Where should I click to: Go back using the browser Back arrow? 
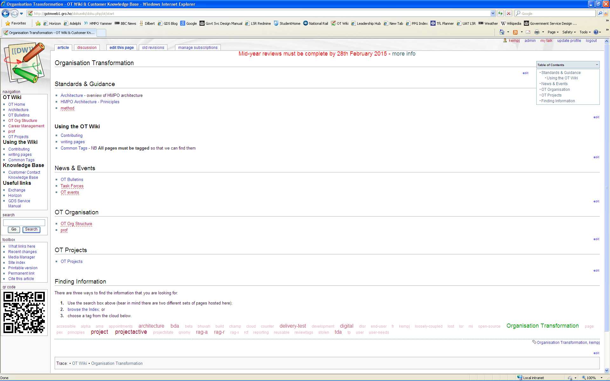point(5,13)
